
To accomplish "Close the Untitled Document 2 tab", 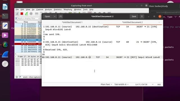I will [x=159, y=22].
